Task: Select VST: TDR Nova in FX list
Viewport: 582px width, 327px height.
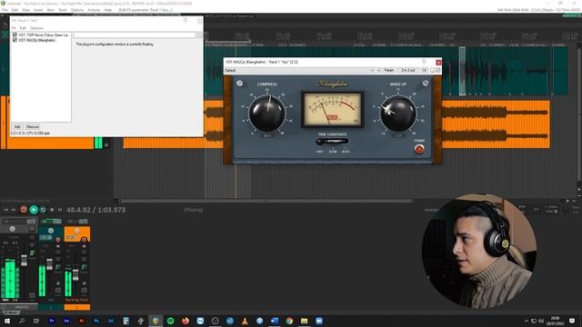Action: point(44,35)
